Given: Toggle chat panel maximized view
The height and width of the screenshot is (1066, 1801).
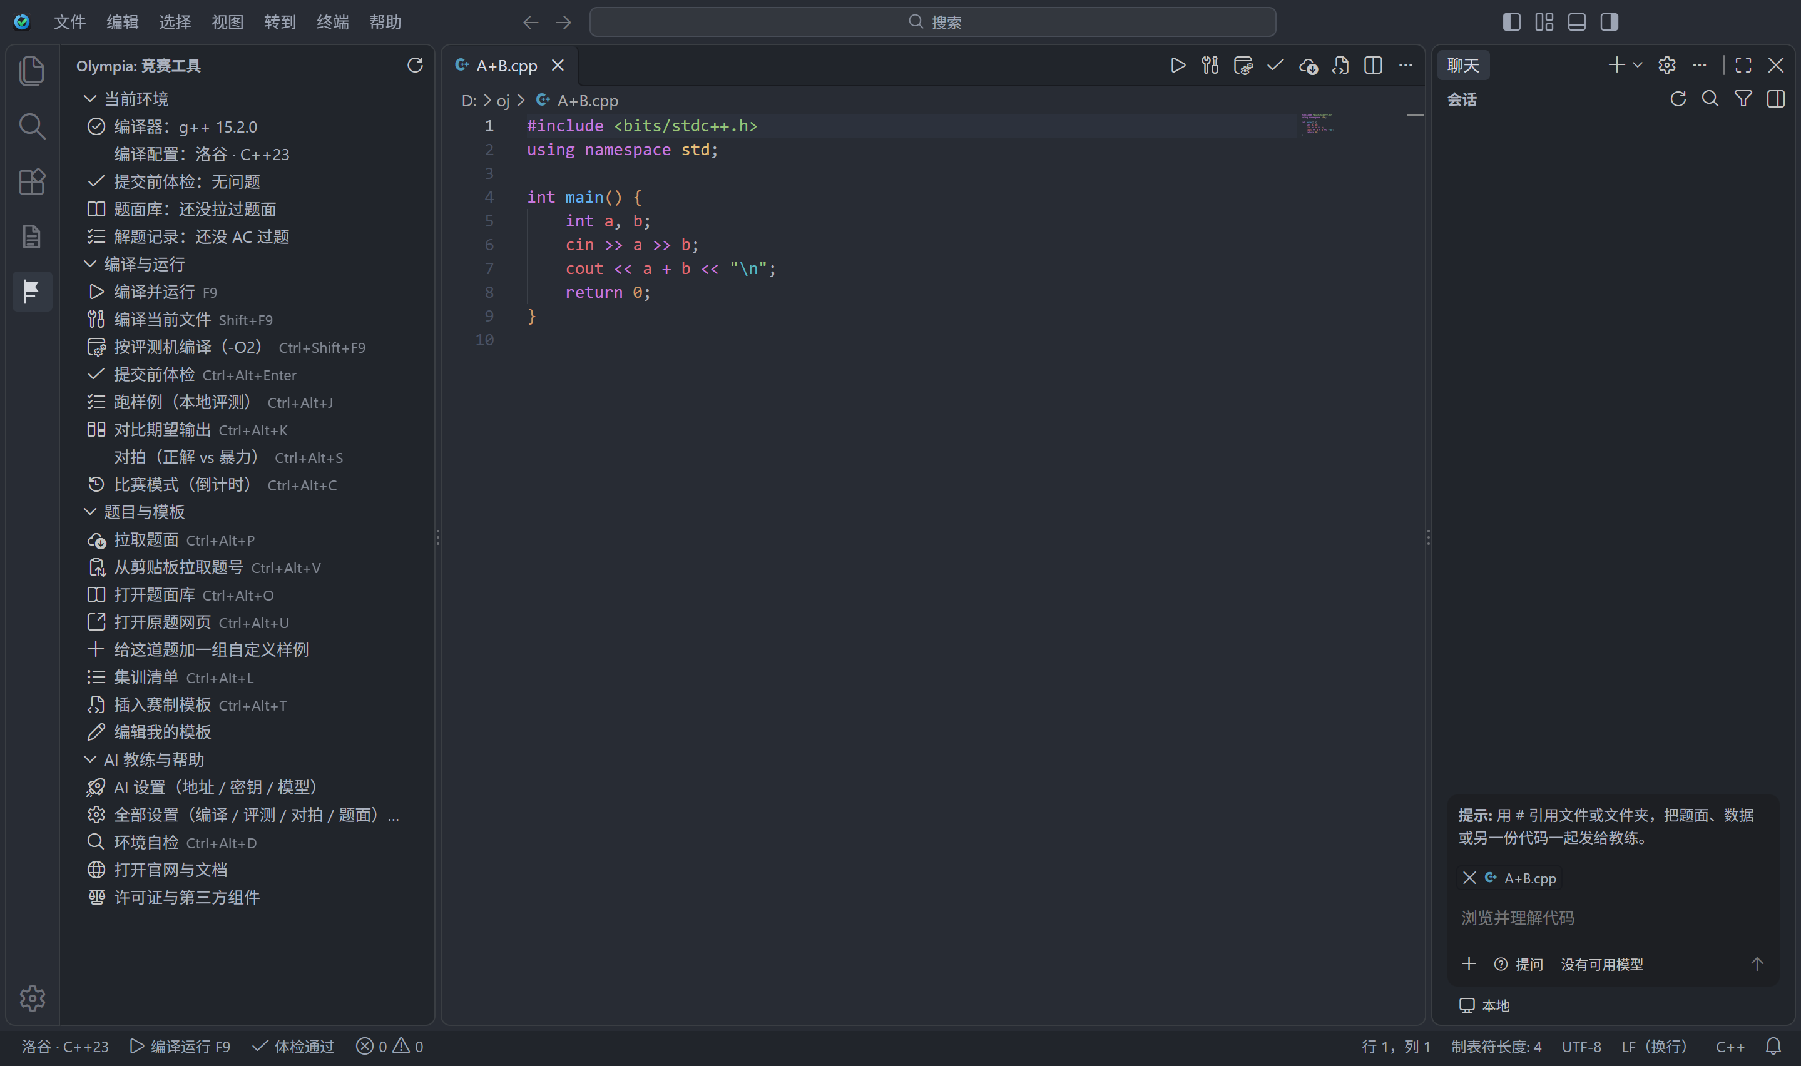Looking at the screenshot, I should pos(1743,65).
